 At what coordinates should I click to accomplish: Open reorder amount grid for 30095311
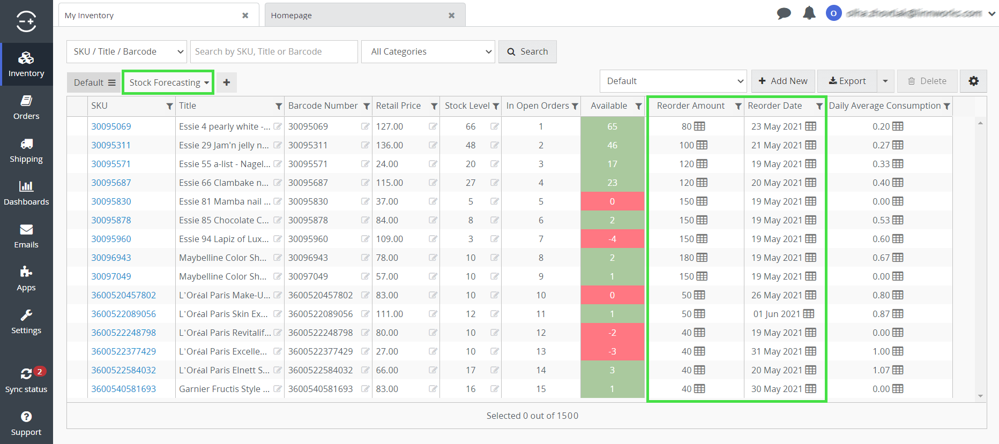click(x=702, y=145)
